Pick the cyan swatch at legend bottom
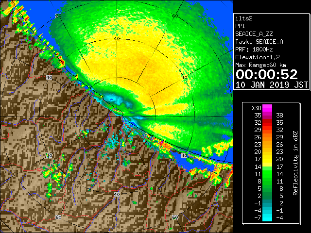Viewport: 311px width, 233px height. (x=267, y=218)
